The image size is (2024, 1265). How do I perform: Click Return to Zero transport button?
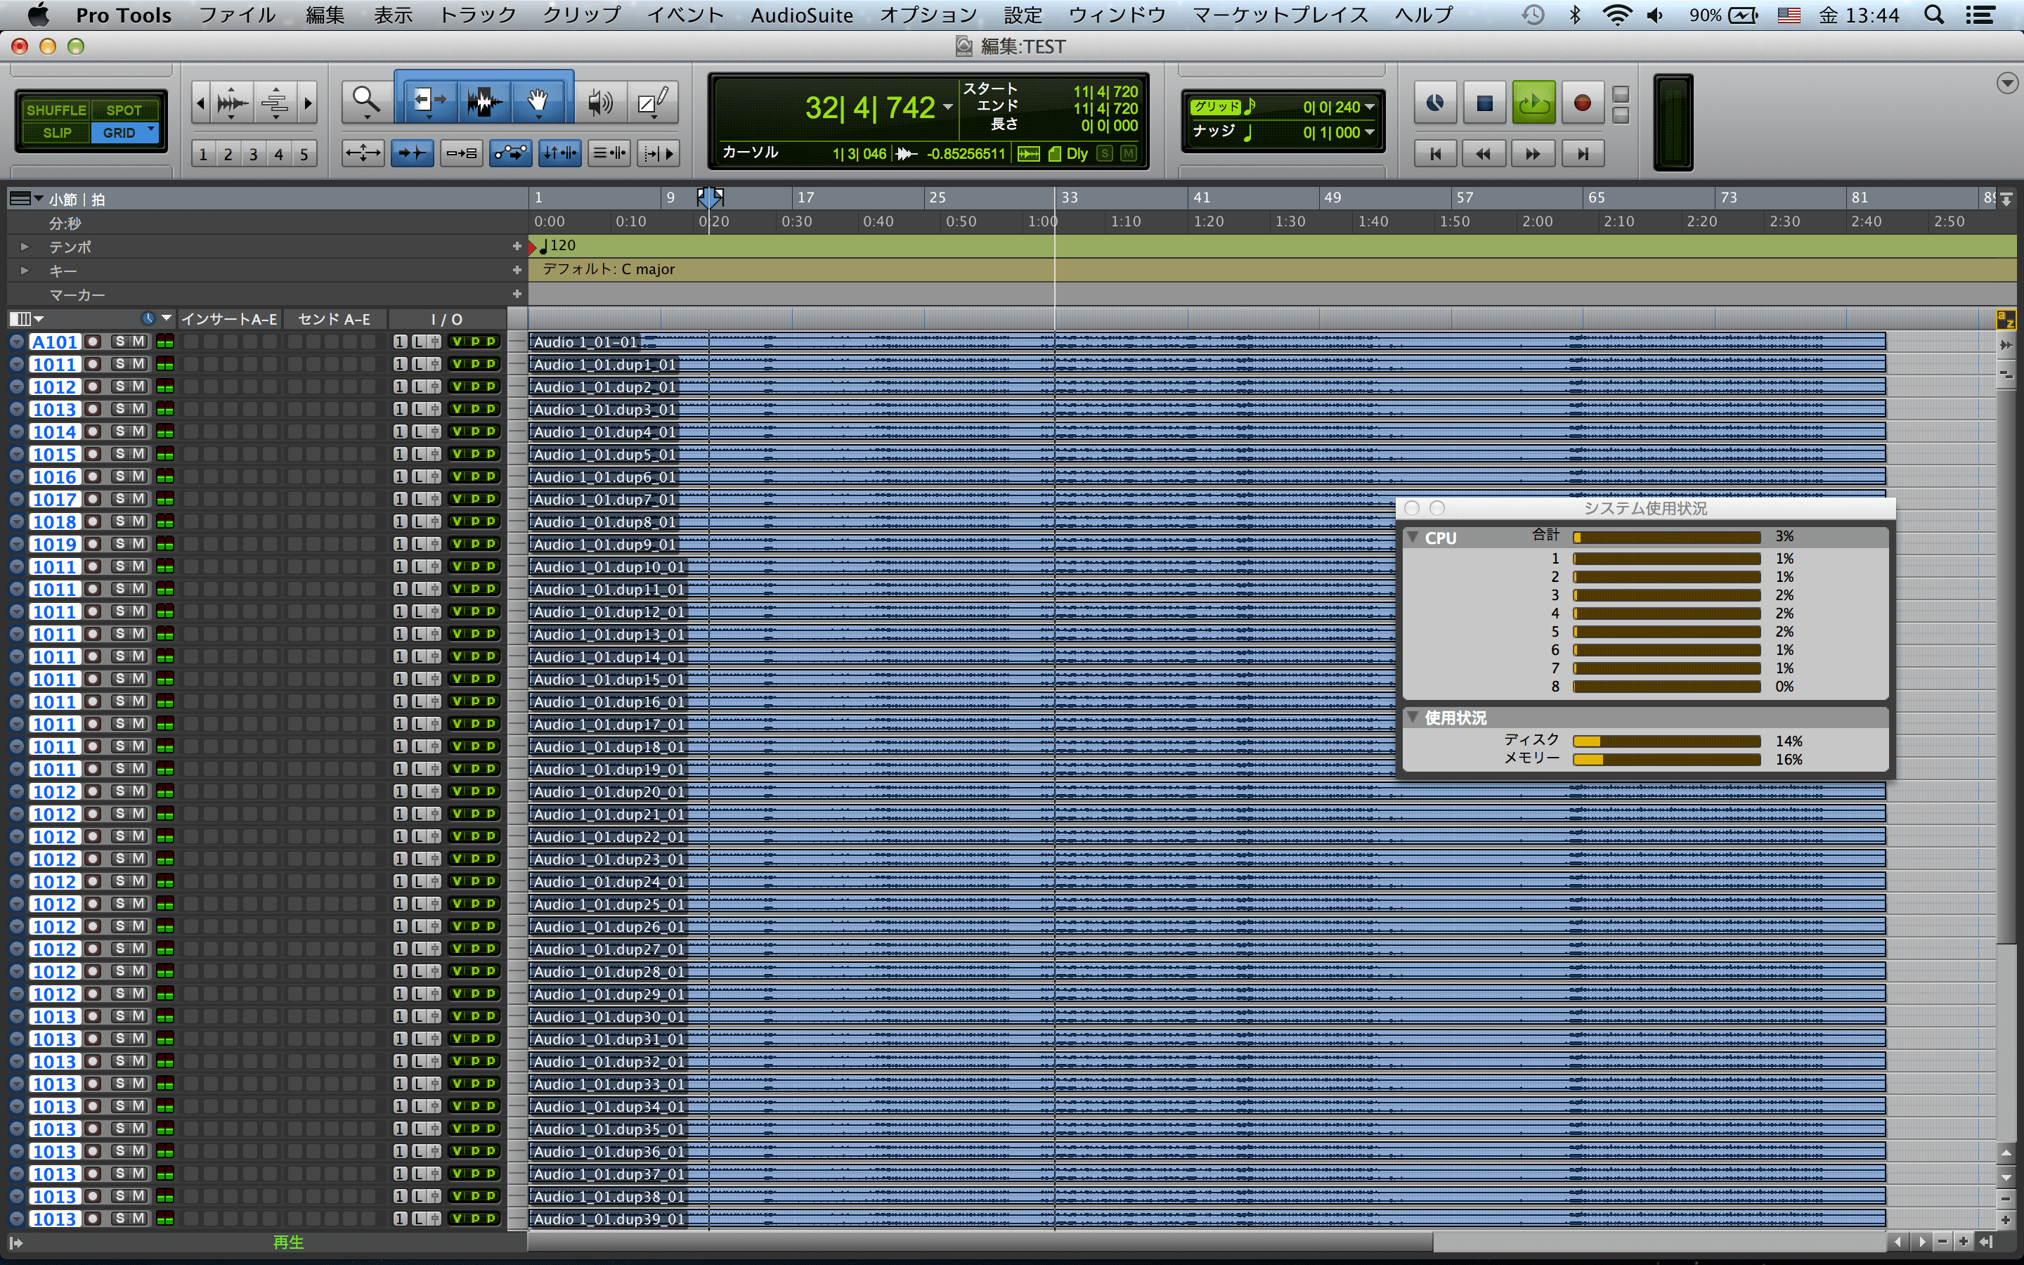pos(1436,154)
